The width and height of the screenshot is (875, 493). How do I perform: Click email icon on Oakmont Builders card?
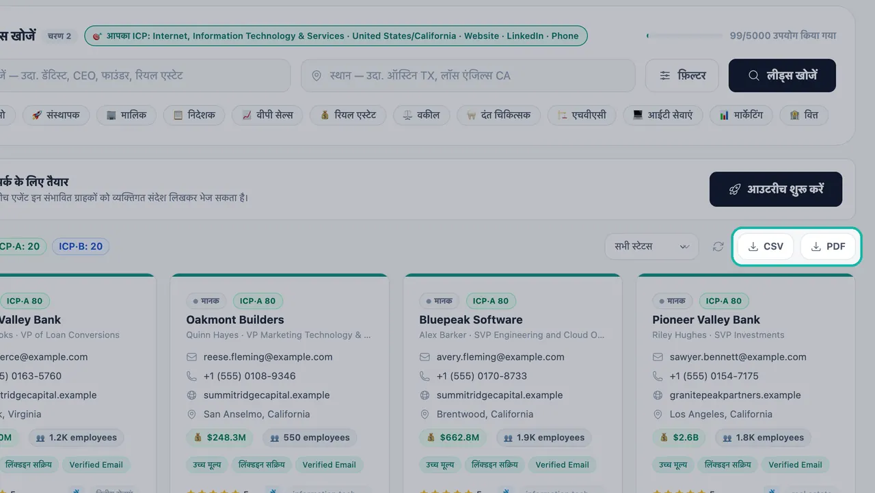(x=191, y=357)
